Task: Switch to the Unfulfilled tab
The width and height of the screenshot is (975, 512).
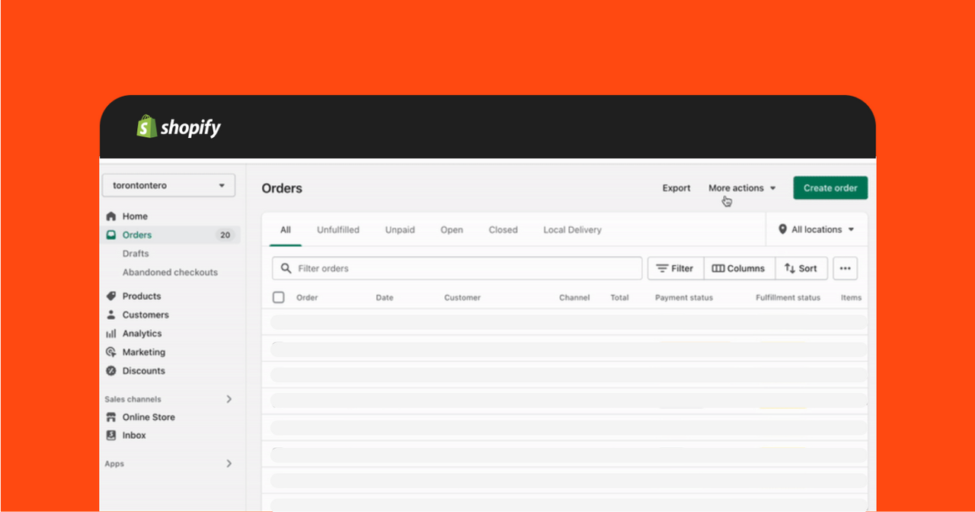Action: coord(338,230)
